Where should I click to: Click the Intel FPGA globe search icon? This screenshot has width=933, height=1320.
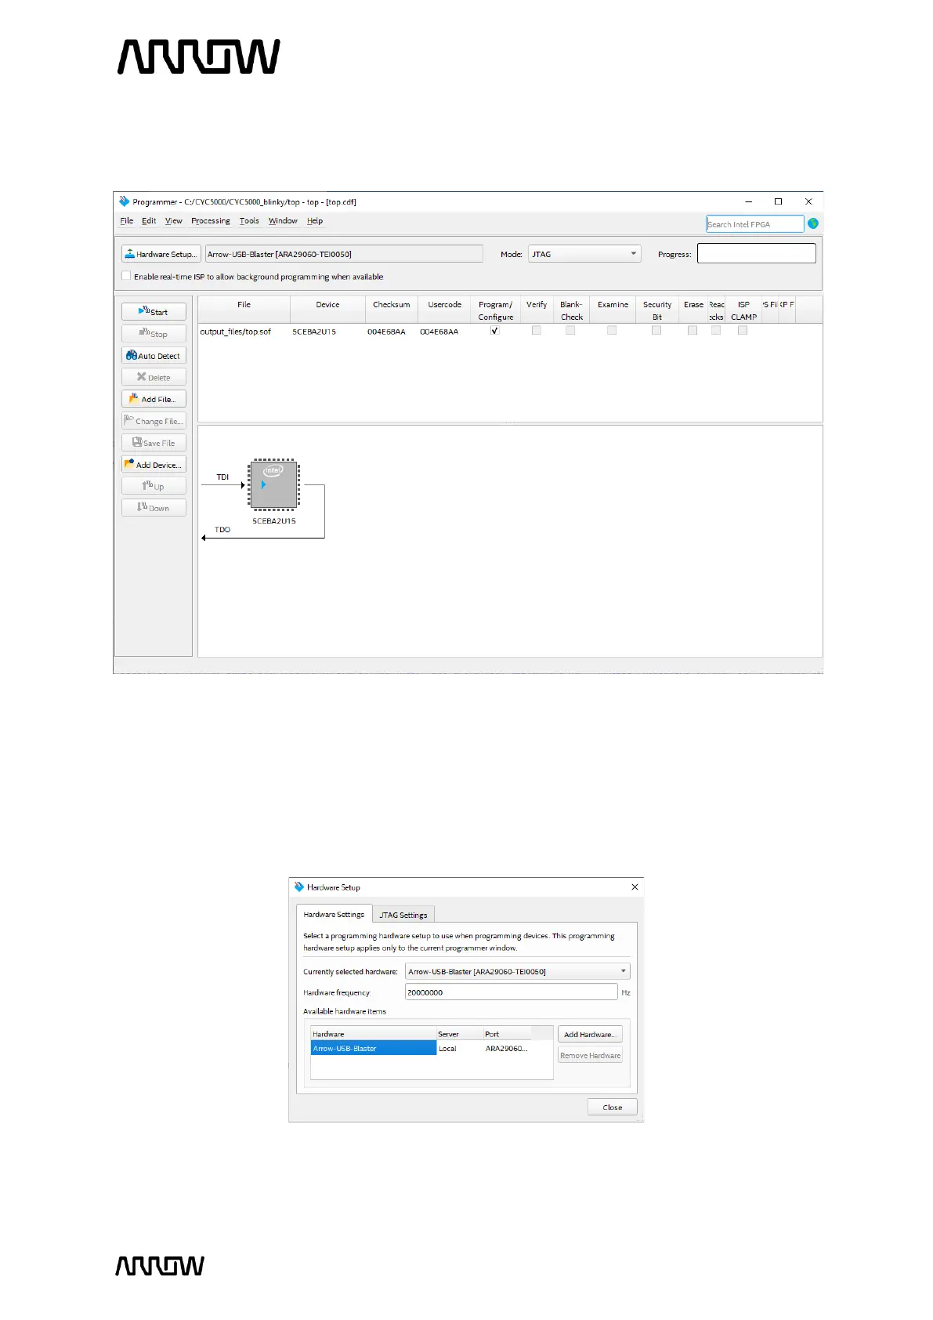pos(813,223)
